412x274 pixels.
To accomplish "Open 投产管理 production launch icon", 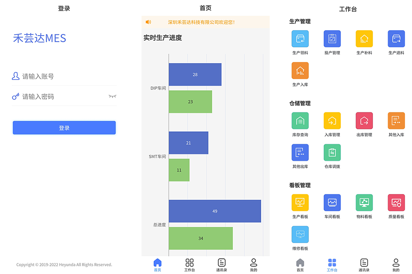I will point(332,39).
